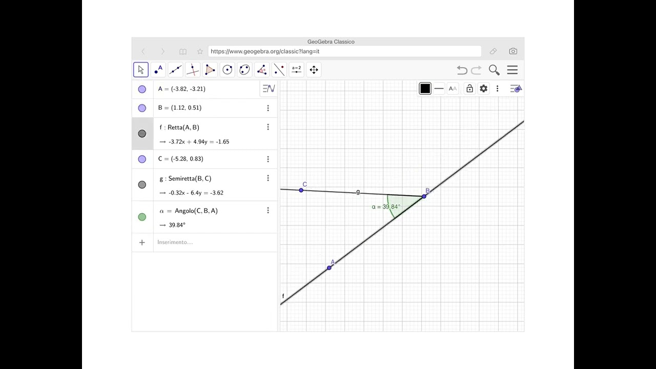Click point B on the graph
The width and height of the screenshot is (656, 369).
pos(424,196)
